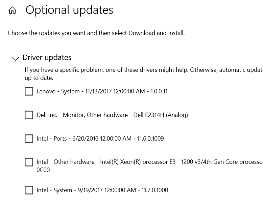
Task: Click the '11.6.0.1009' version text
Action: tap(150, 139)
